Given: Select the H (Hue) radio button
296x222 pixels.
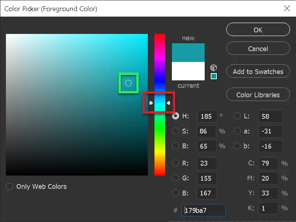Looking at the screenshot, I should 176,116.
